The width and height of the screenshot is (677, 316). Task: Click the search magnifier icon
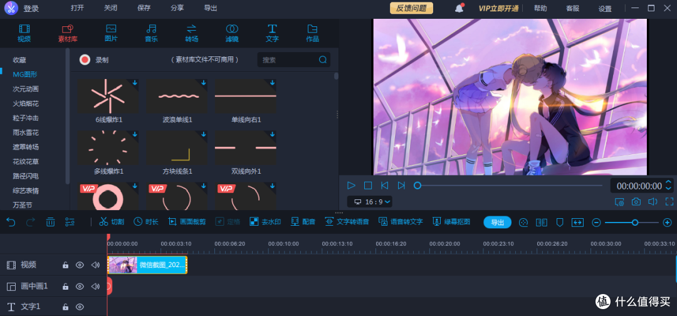click(x=323, y=60)
